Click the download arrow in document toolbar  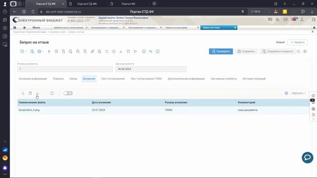pos(121,51)
